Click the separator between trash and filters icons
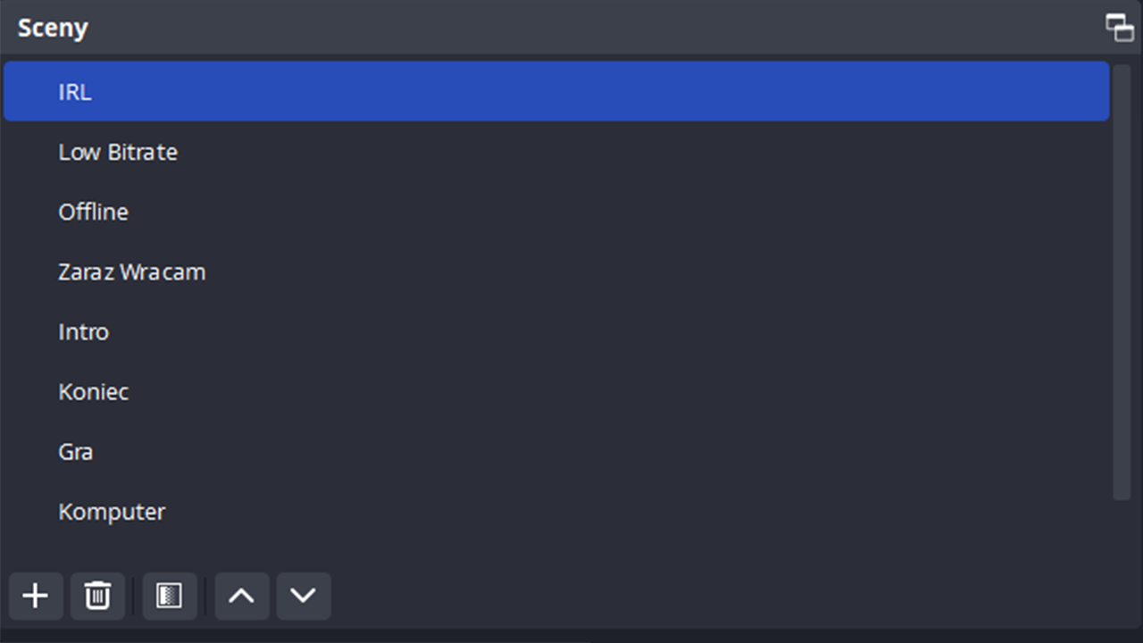This screenshot has width=1143, height=643. [x=134, y=596]
